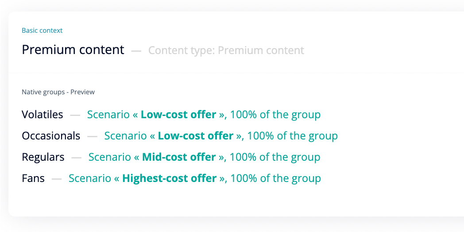Click the dash separator next to Fans
Screen dimensions: 464x232
57,179
